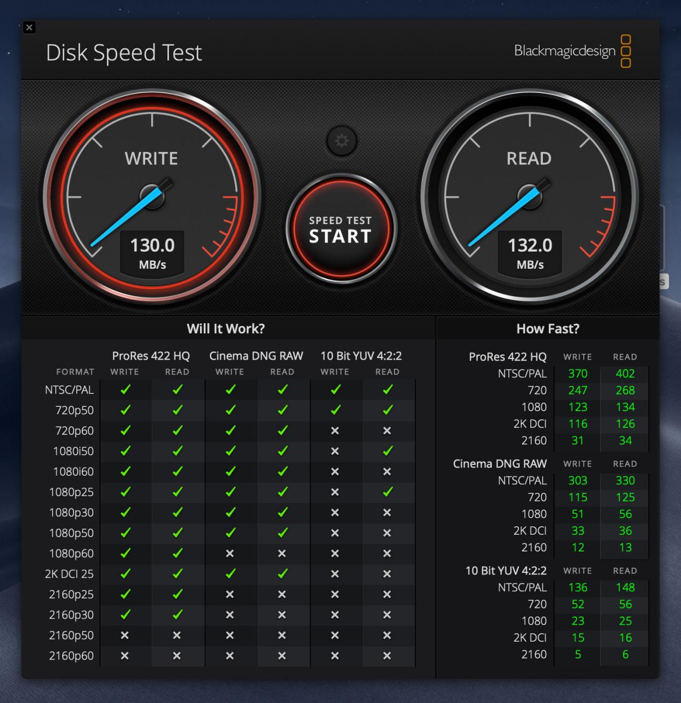
Task: Click the ProRes 2K DCI write value 116
Action: pos(578,424)
